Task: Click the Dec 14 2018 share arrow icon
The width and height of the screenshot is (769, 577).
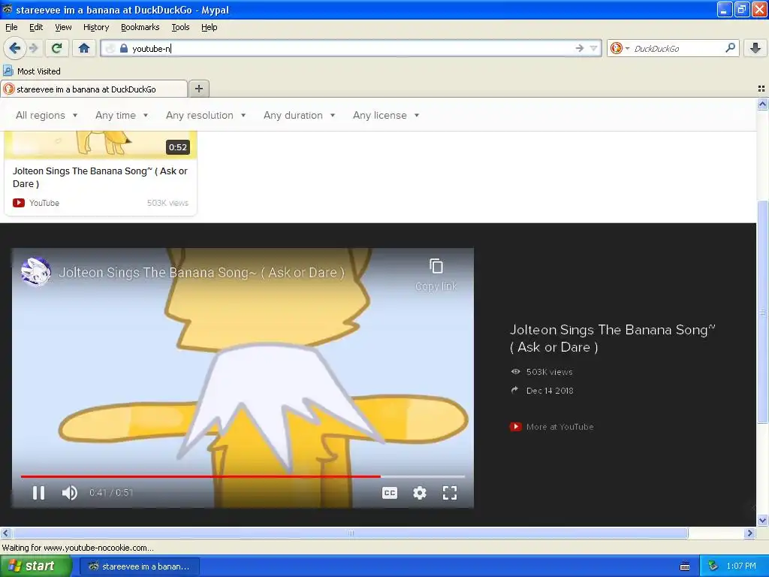Action: click(515, 390)
